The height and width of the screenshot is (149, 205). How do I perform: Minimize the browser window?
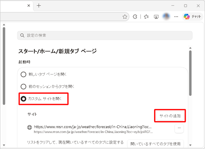point(173,6)
